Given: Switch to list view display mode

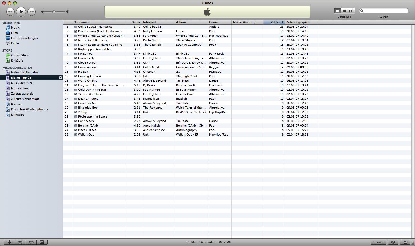Looking at the screenshot, I should pos(338,11).
